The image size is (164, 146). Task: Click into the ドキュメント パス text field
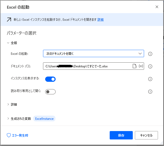pyautogui.click(x=87, y=66)
